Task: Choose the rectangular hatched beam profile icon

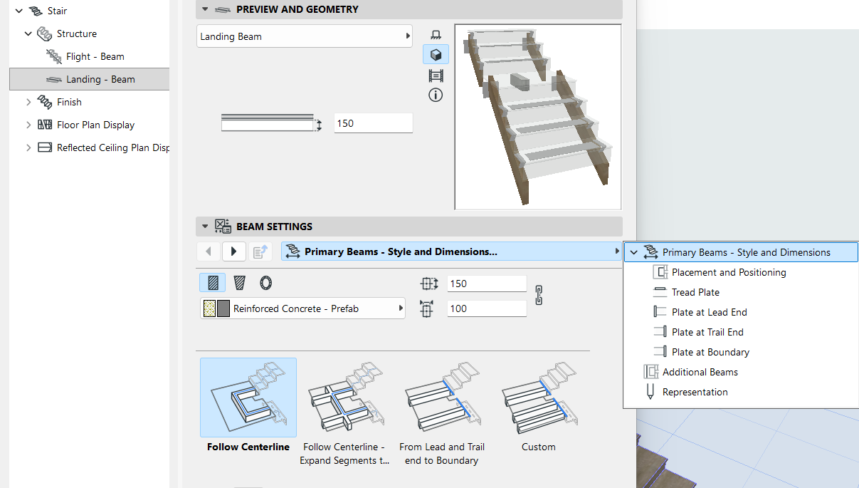Action: [213, 283]
